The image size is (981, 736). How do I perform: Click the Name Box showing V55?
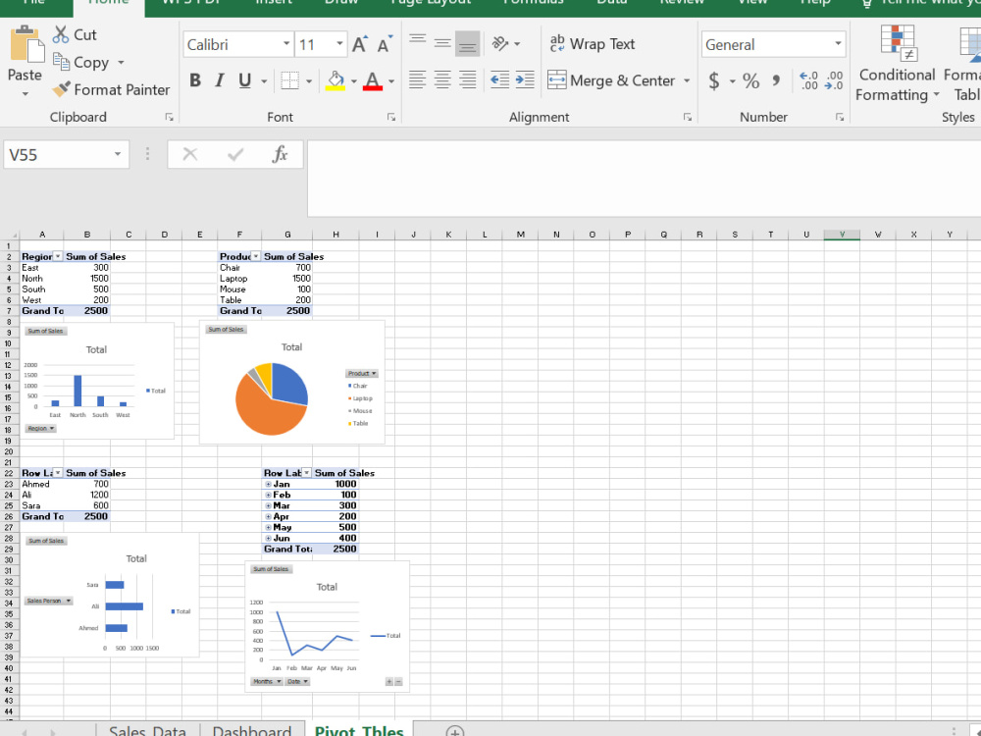click(x=67, y=155)
